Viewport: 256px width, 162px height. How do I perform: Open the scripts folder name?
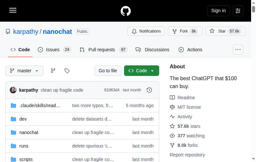point(26,159)
